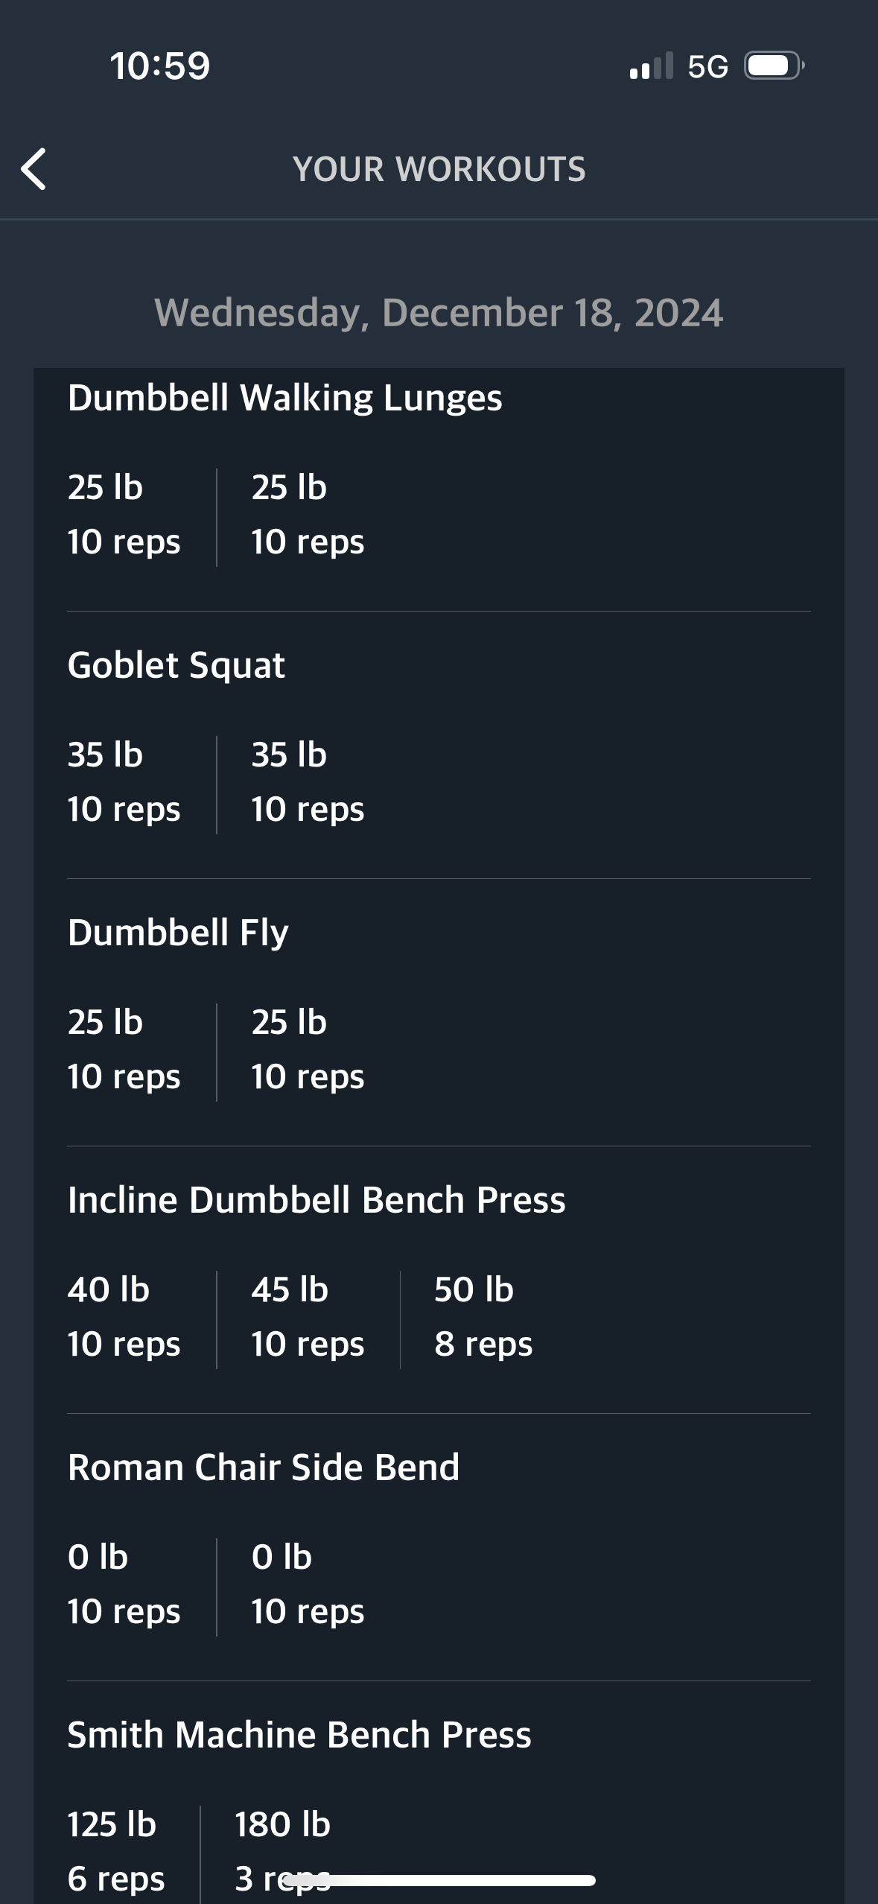The image size is (878, 1904).
Task: Tap the YOUR WORKOUTS header title
Action: coord(439,169)
